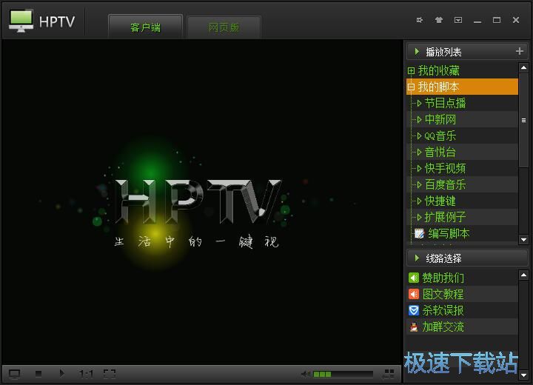Open the title bar dropdown menu icon
Screen dimensions: 533x385
click(x=458, y=20)
